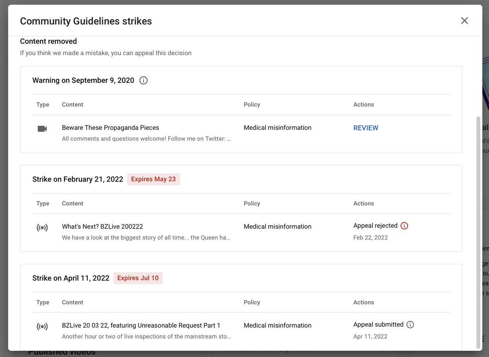Select the title BZLive 20 03 22 featuring Unreasonable Request
Screen dimensions: 489x357
[141, 325]
